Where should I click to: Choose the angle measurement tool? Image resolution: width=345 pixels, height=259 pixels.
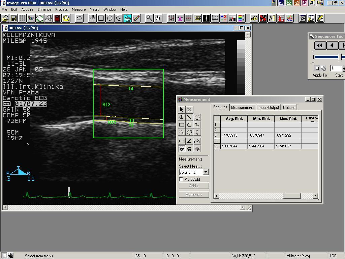[189, 141]
